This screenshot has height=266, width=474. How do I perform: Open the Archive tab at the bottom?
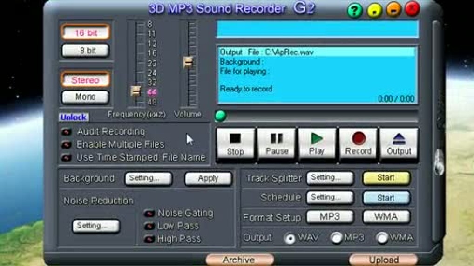pos(239,260)
